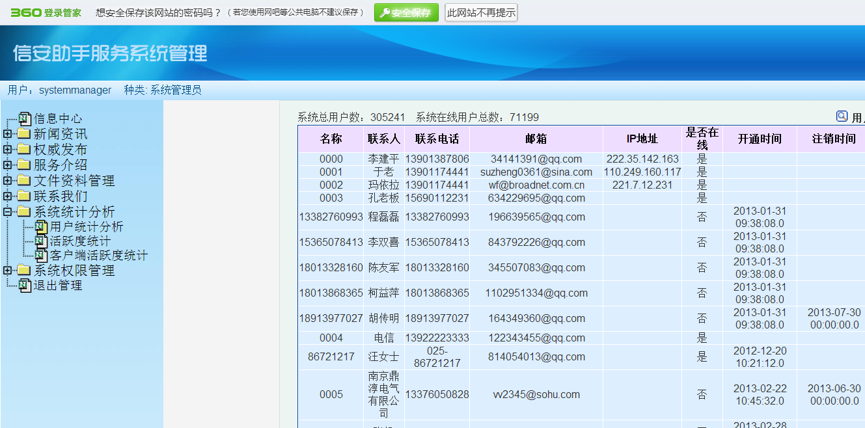Select 联系我们 tree label
Image resolution: width=865 pixels, height=428 pixels.
[60, 196]
